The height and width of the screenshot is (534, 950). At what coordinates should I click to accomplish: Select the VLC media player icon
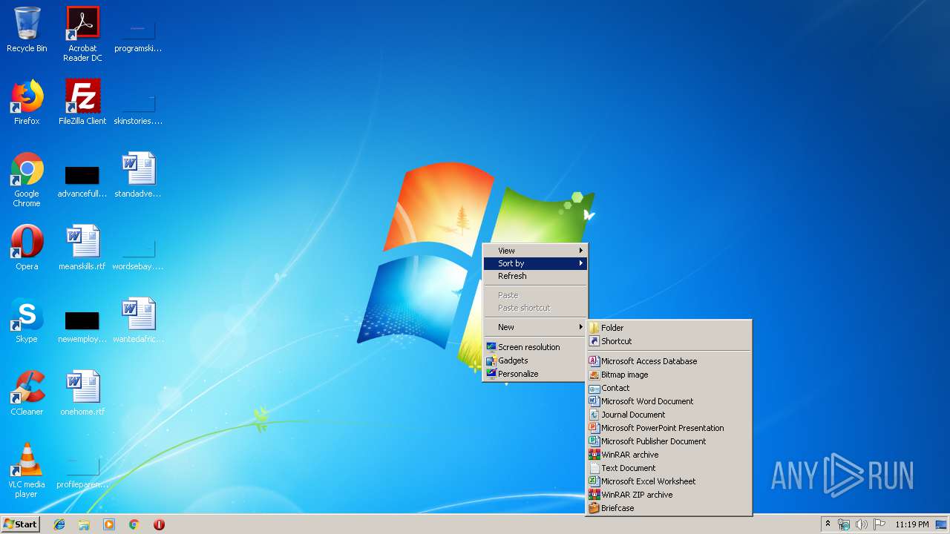coord(27,470)
